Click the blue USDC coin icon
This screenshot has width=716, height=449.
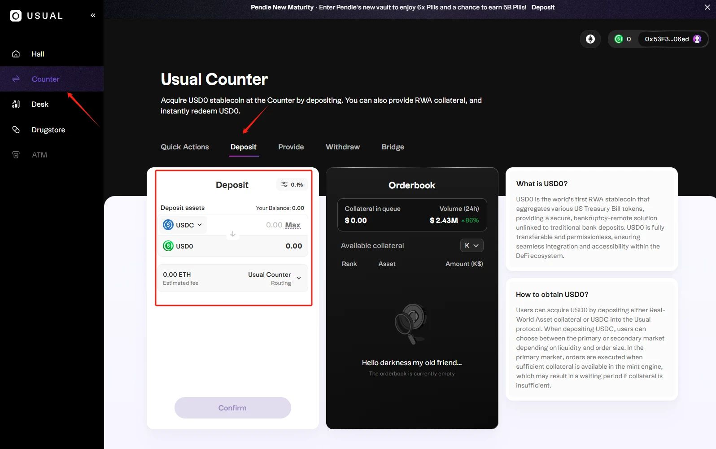click(x=168, y=225)
